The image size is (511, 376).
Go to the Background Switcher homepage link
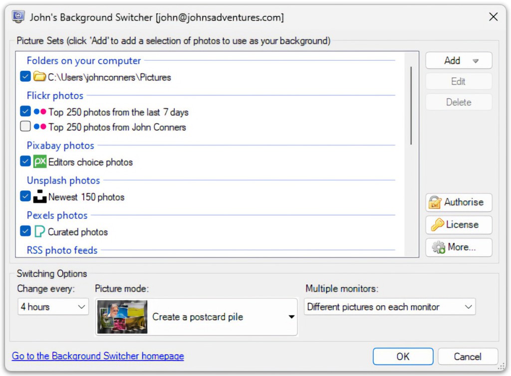tap(98, 356)
